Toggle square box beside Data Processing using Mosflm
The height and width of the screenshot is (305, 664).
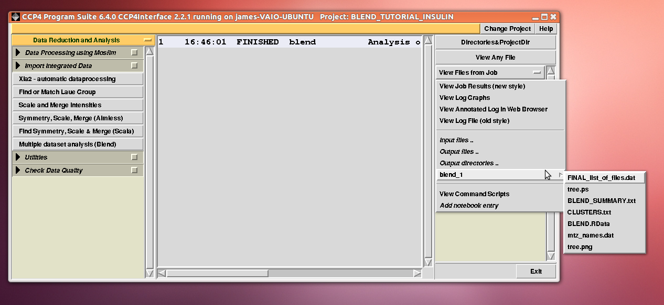134,53
